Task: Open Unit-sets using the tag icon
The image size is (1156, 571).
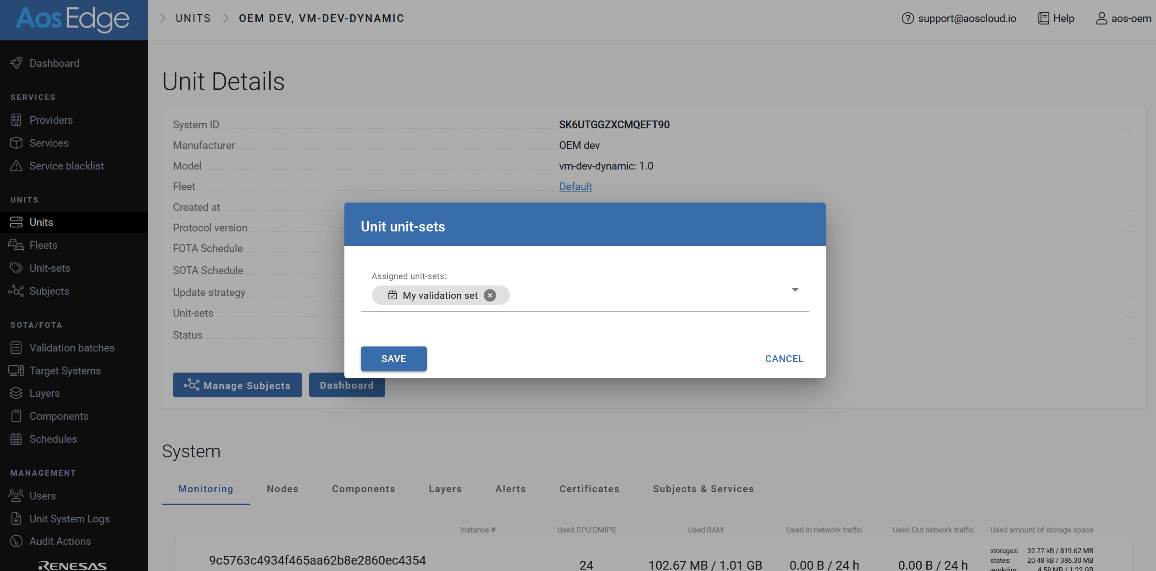Action: tap(17, 268)
